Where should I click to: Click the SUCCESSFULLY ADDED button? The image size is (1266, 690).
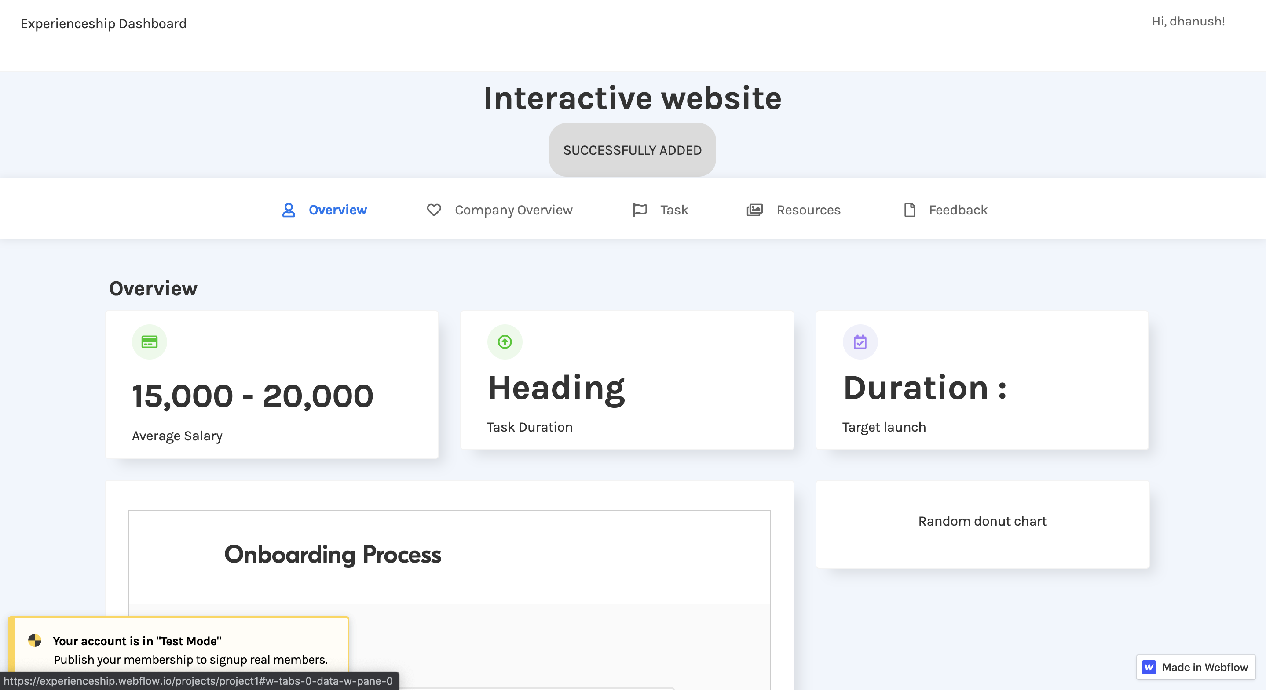click(x=632, y=150)
